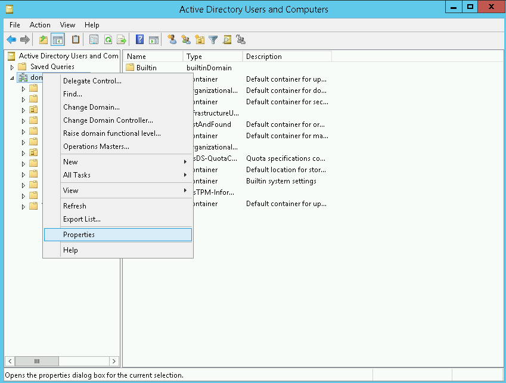The width and height of the screenshot is (506, 383).
Task: Create a new organizational unit toolbar icon
Action: (200, 40)
